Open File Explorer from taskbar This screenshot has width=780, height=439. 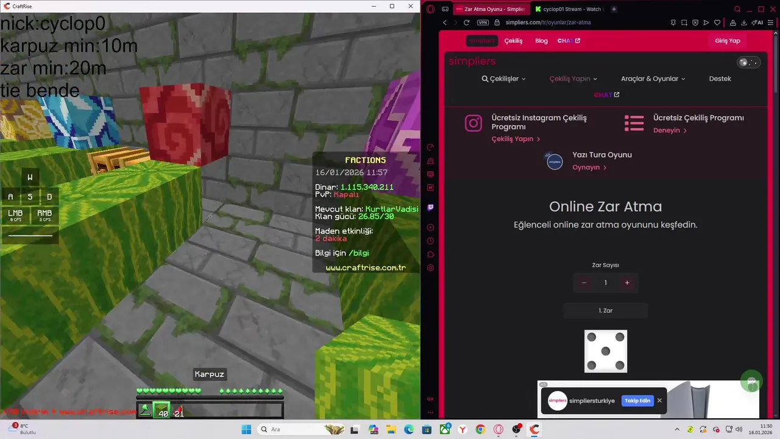391,429
